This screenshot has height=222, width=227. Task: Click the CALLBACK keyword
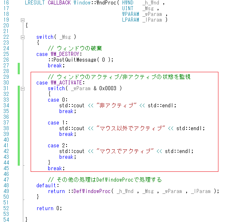(x=59, y=2)
